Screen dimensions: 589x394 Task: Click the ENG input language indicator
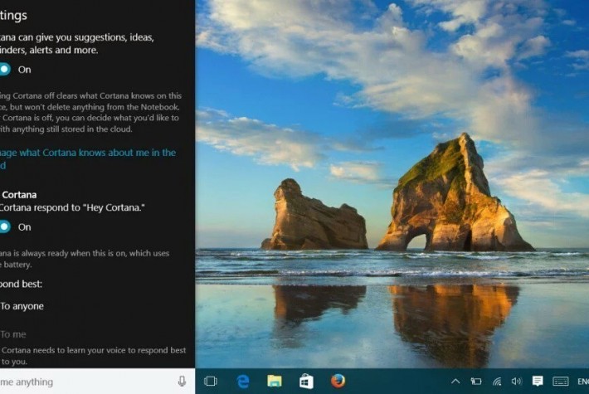[583, 382]
